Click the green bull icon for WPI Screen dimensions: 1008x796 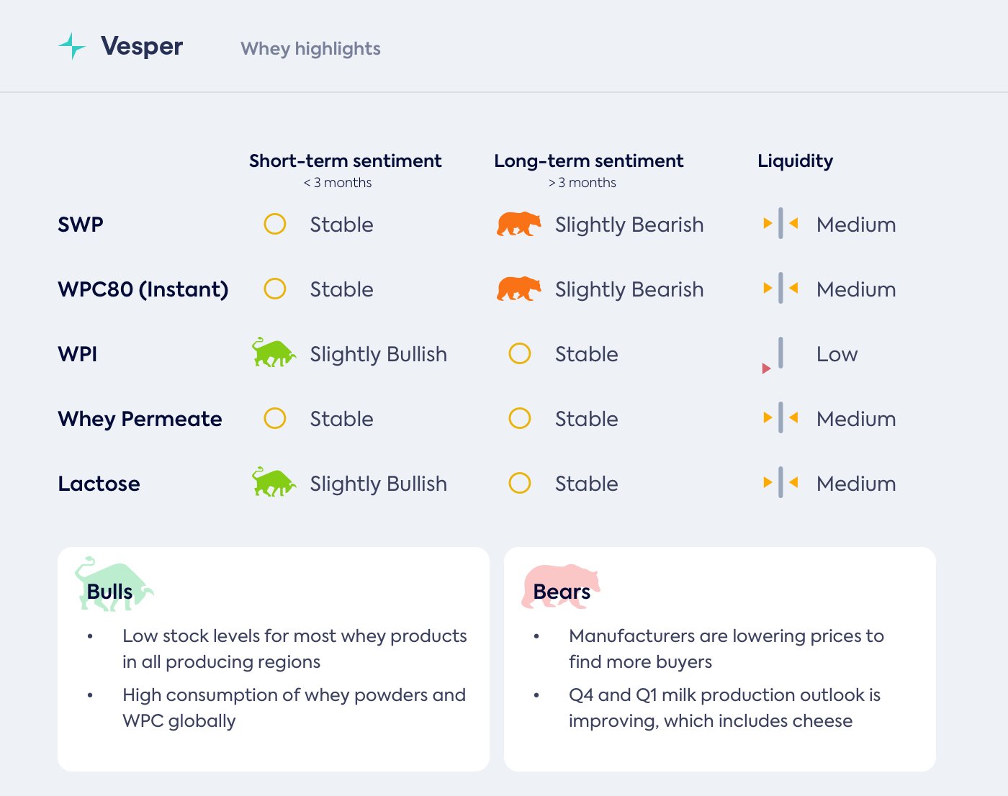274,353
